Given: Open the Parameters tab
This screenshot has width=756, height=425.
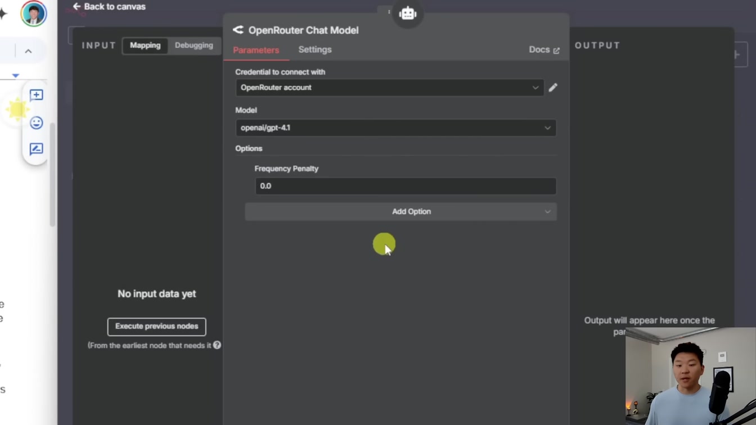Looking at the screenshot, I should 256,50.
